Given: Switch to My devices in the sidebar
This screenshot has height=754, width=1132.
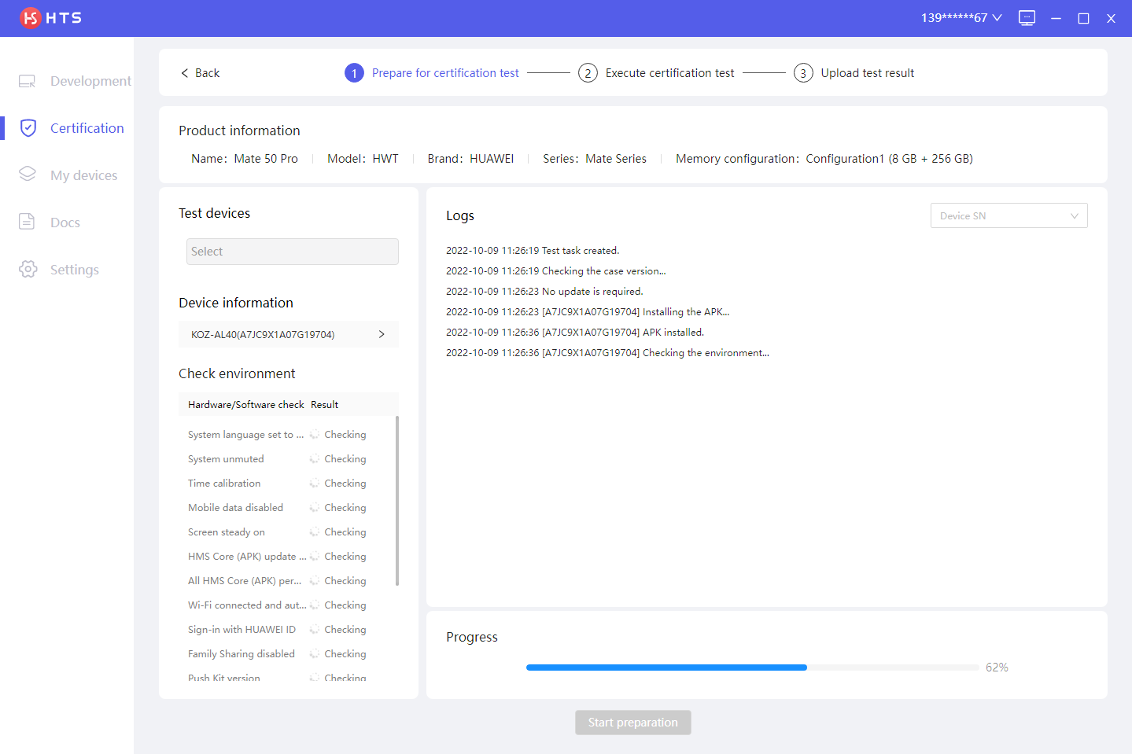Looking at the screenshot, I should 68,175.
